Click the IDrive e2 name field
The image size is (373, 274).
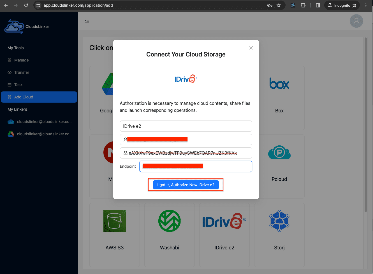click(186, 126)
